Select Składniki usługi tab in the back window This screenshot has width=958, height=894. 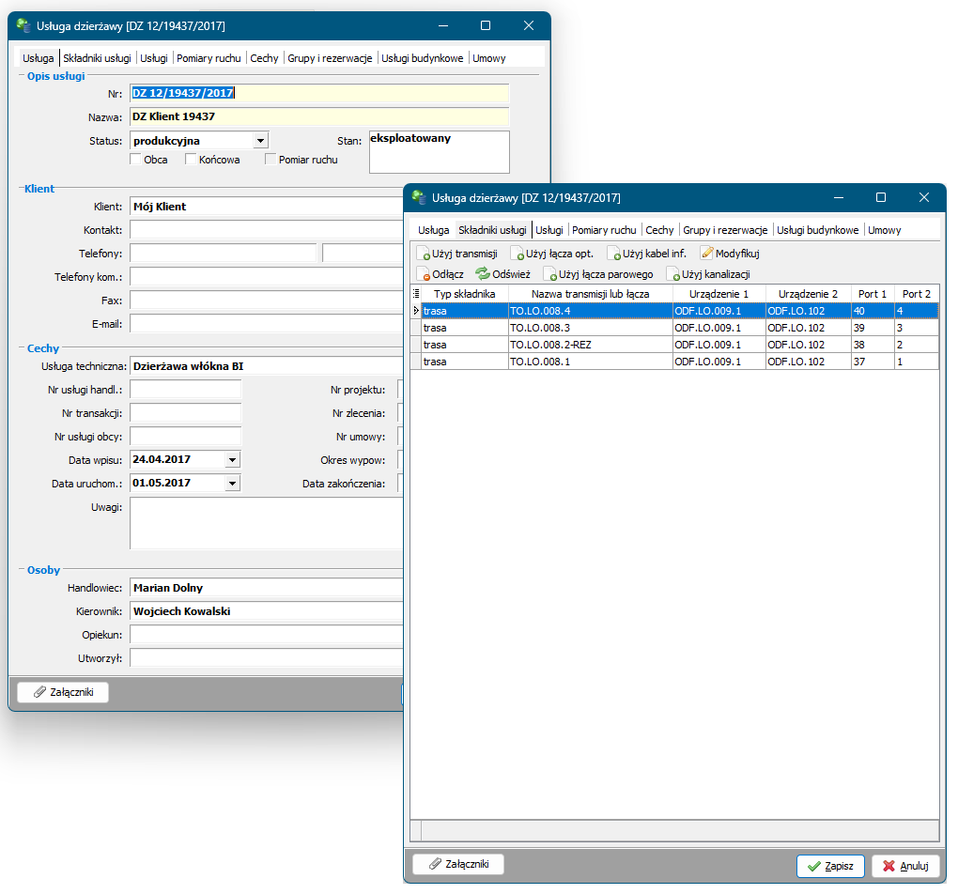[x=97, y=58]
